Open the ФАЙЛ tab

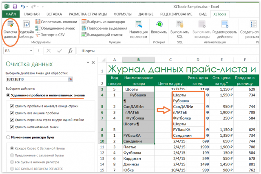click(x=11, y=14)
